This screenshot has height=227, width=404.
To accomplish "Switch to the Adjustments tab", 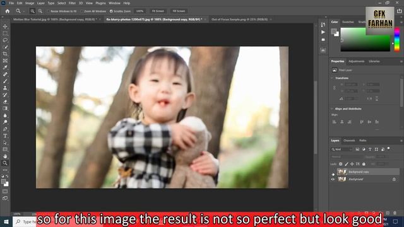I will coord(356,61).
